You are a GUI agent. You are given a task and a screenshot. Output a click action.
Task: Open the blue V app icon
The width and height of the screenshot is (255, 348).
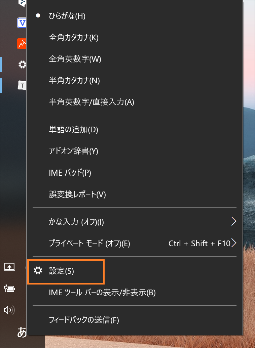[22, 23]
